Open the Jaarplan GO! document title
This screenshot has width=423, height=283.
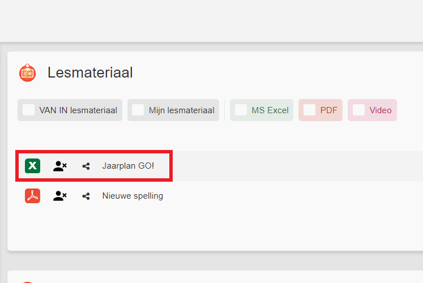[x=128, y=166]
